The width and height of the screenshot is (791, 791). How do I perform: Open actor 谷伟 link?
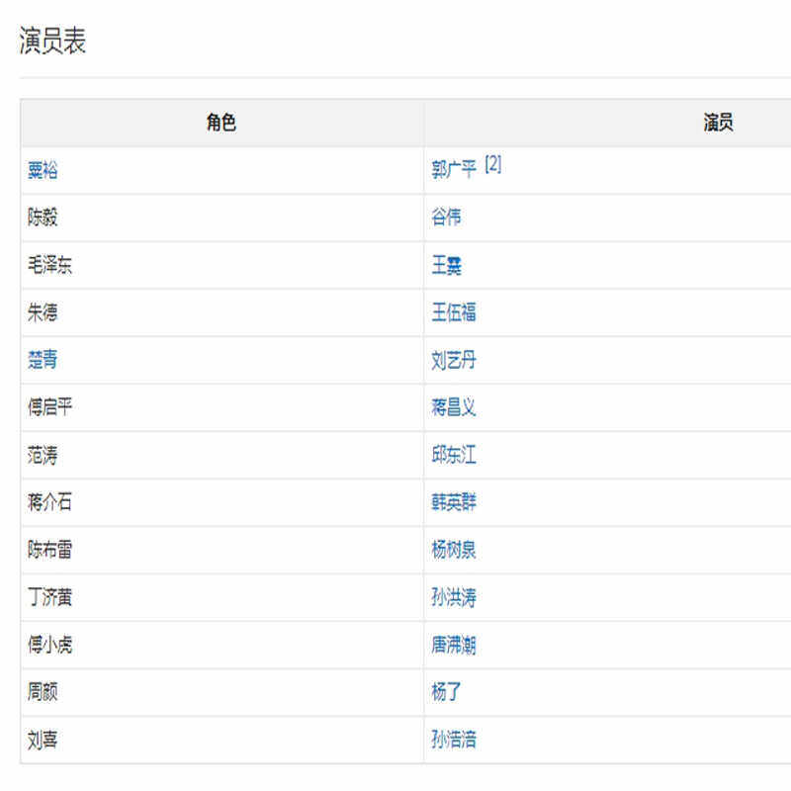tap(446, 217)
